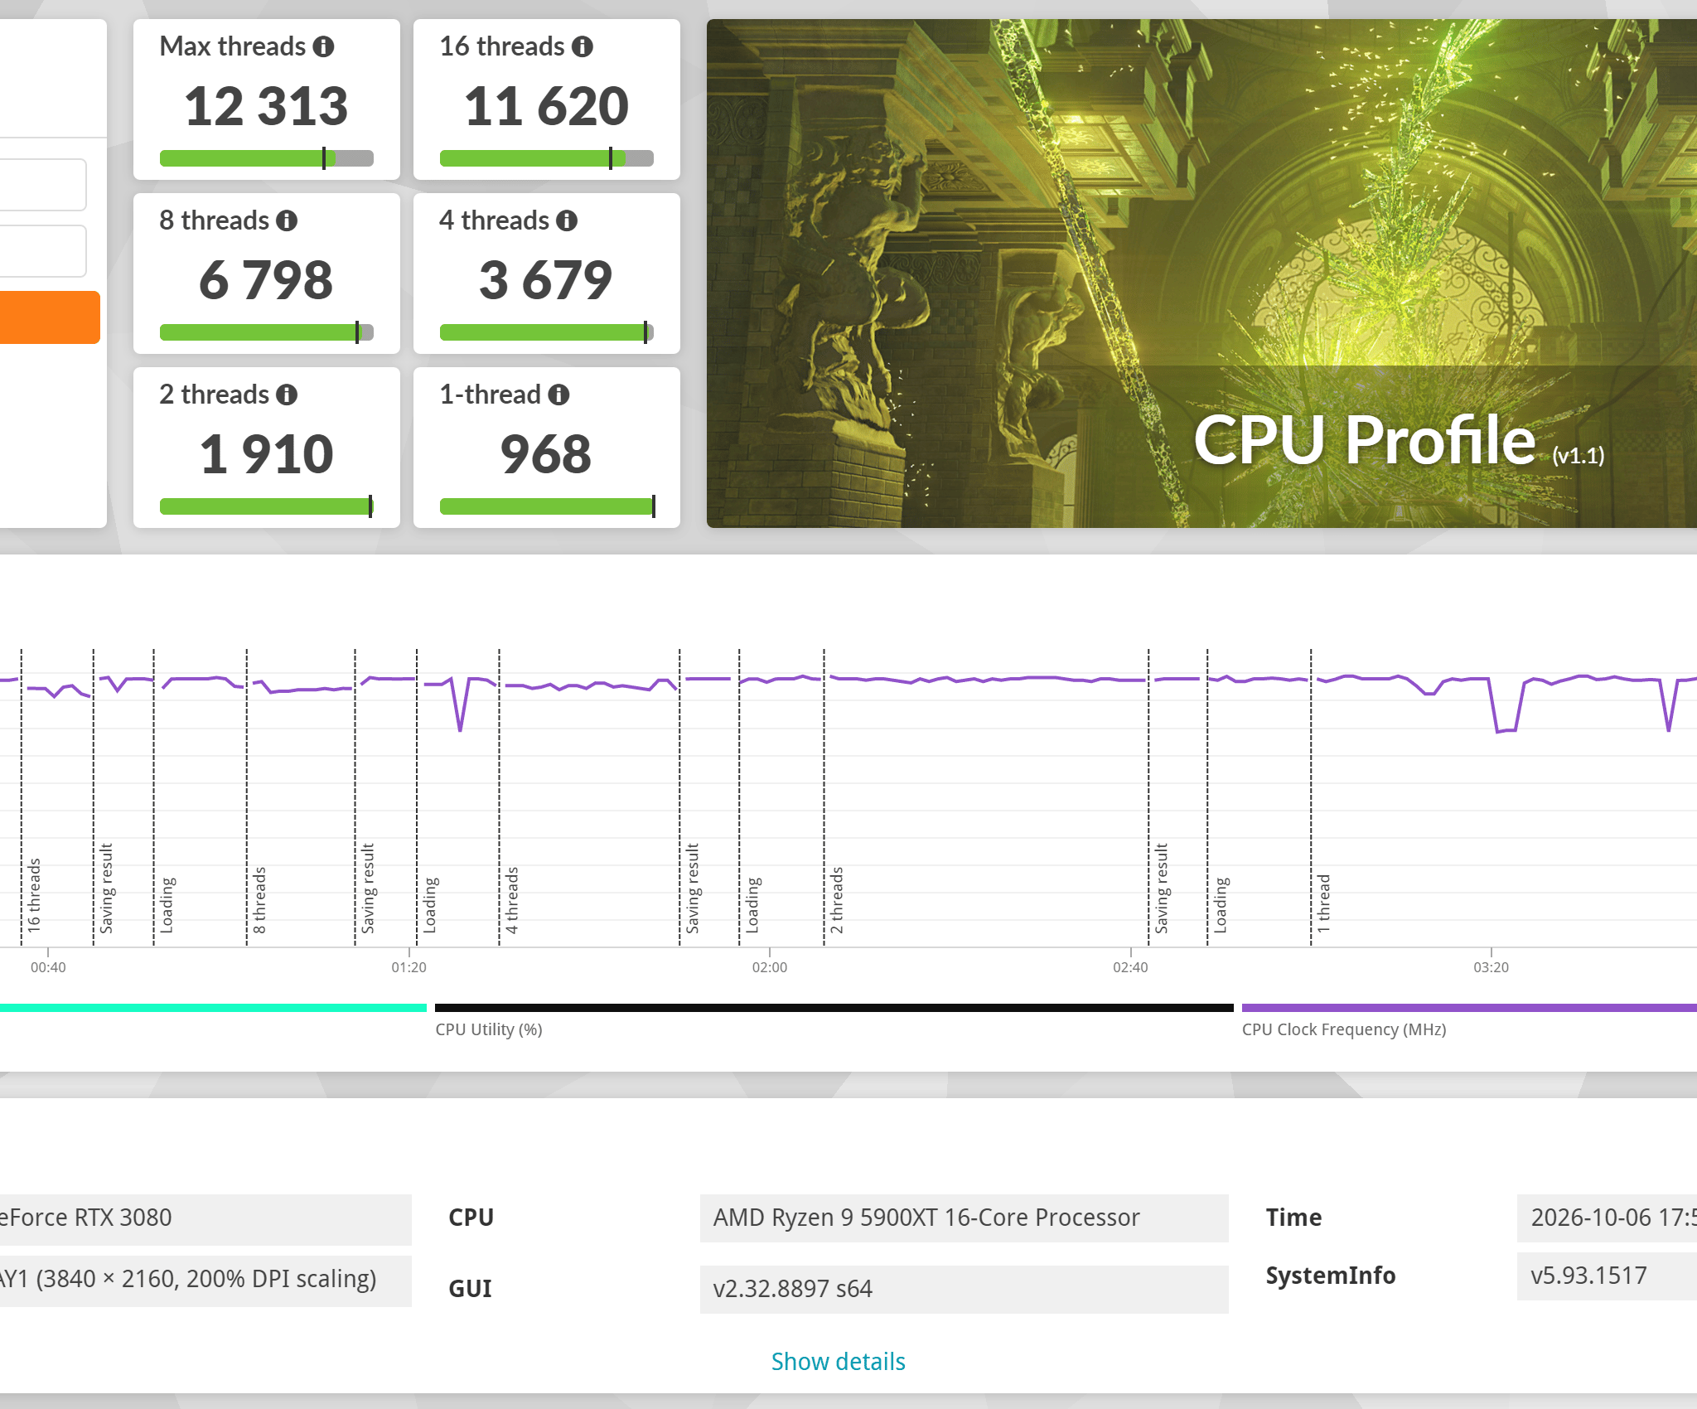Click the 4 threads score bar

(x=546, y=332)
